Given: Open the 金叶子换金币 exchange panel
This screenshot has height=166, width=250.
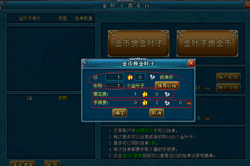Looking at the screenshot, I should tap(207, 43).
